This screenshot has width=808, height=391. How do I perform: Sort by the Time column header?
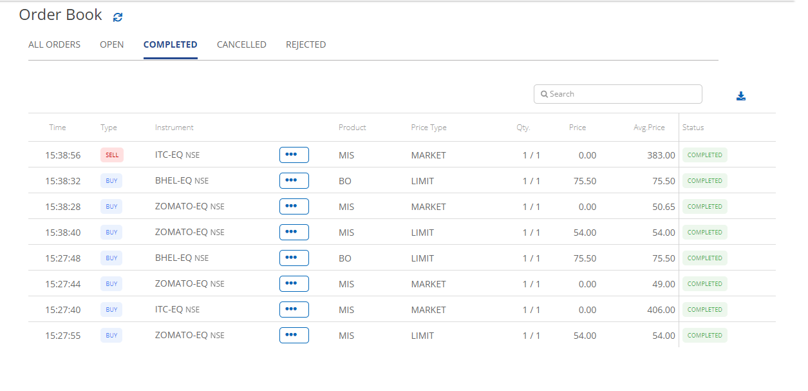point(57,128)
